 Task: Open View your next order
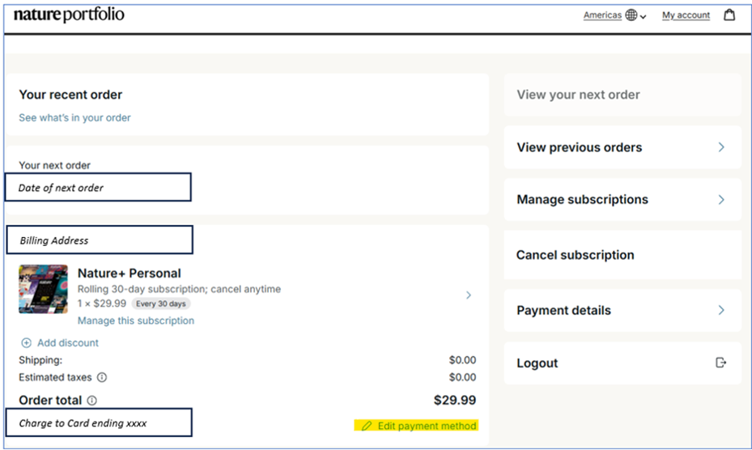click(x=622, y=95)
